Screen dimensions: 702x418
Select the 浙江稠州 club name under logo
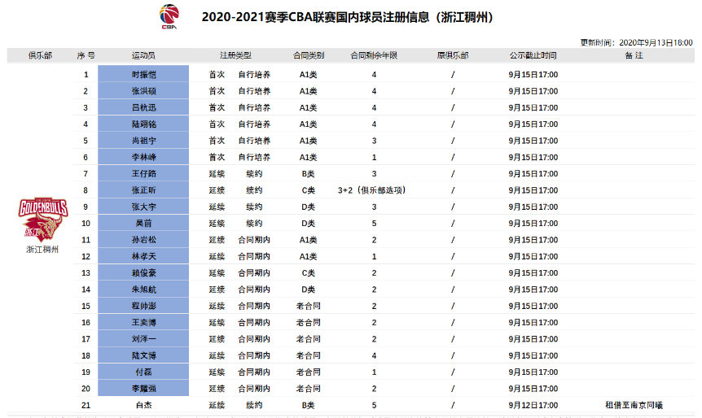tap(42, 250)
